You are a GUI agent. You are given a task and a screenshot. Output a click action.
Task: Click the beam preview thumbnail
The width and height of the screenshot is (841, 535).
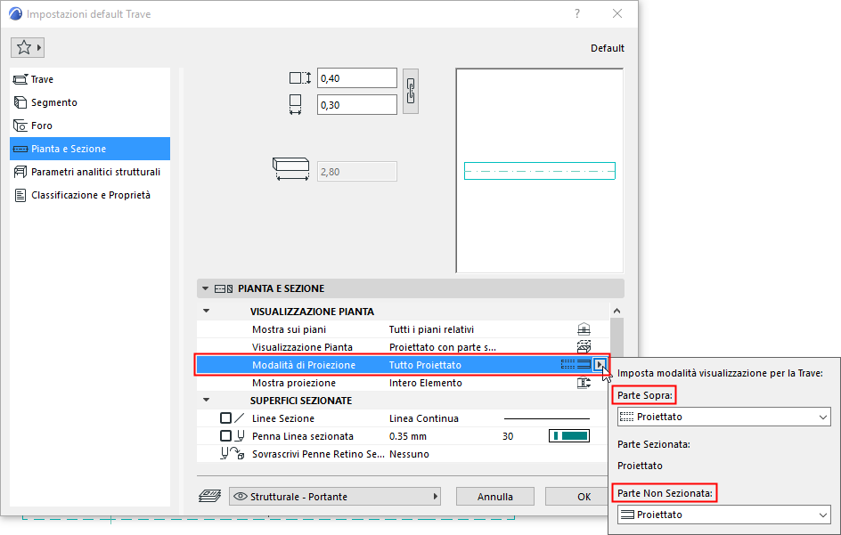click(540, 171)
